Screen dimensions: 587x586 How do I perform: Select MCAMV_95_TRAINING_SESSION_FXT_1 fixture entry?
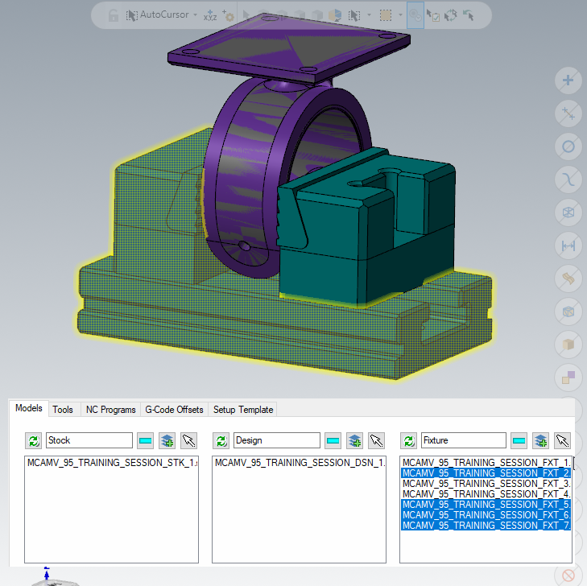(486, 463)
